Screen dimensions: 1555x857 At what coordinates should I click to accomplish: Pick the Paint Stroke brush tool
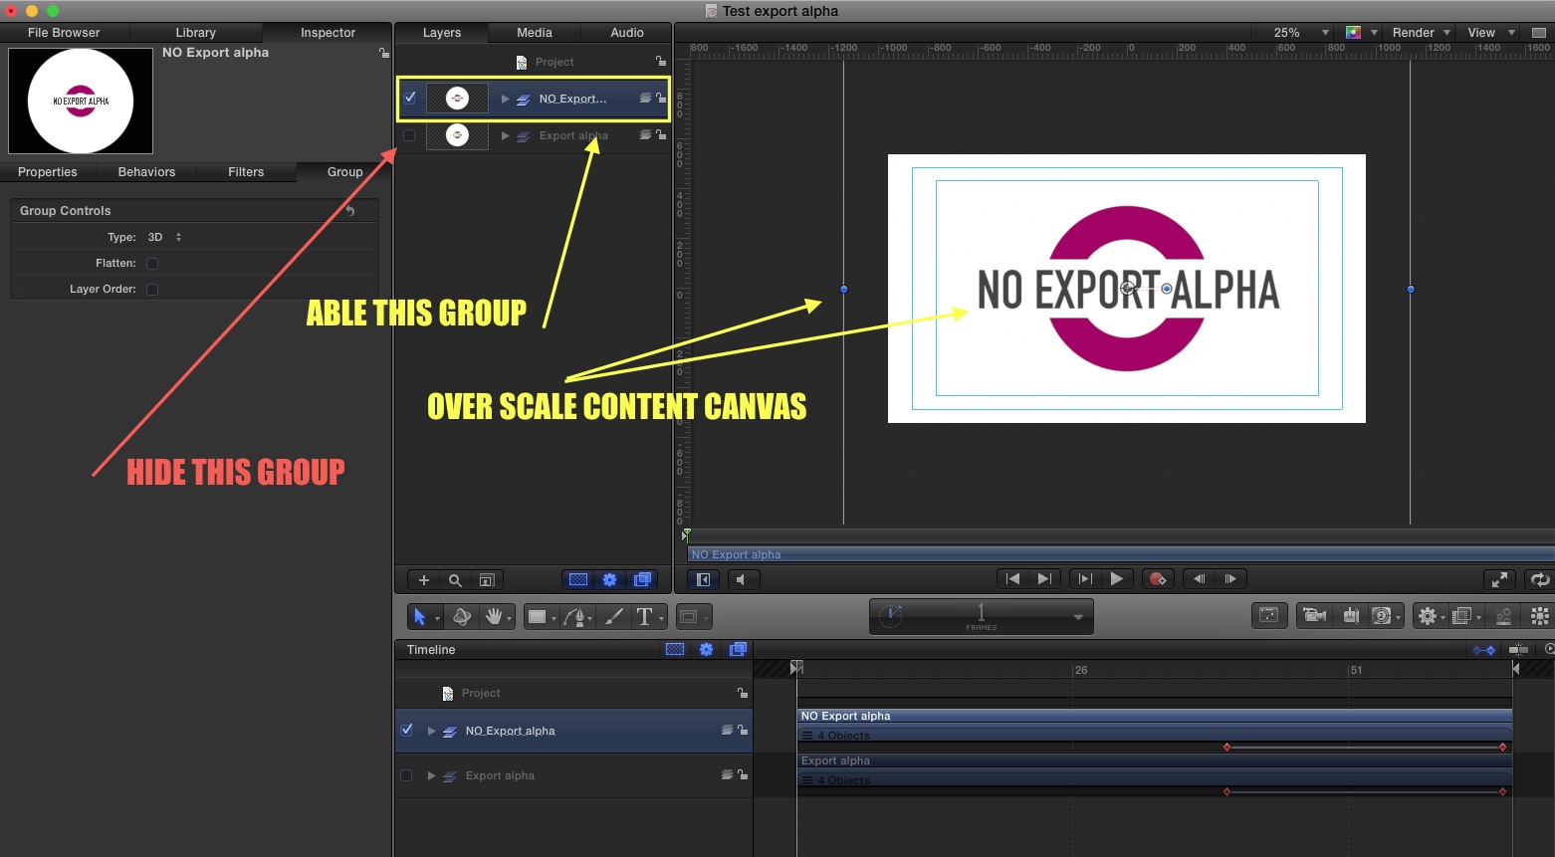[614, 617]
